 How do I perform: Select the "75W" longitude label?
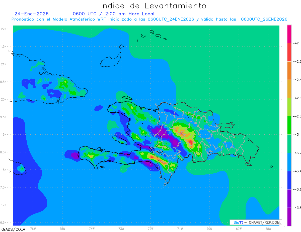[x=62, y=228]
